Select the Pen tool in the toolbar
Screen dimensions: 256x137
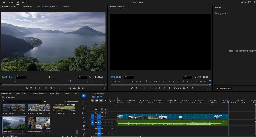84,117
